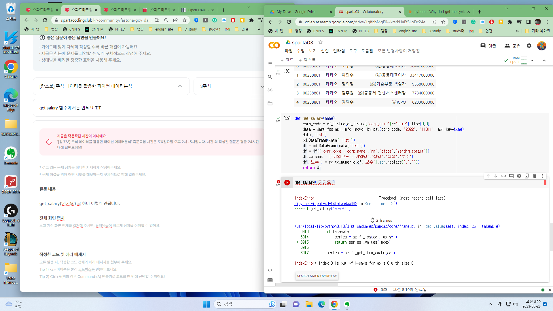
Task: Open Windows Start menu
Action: point(206,304)
